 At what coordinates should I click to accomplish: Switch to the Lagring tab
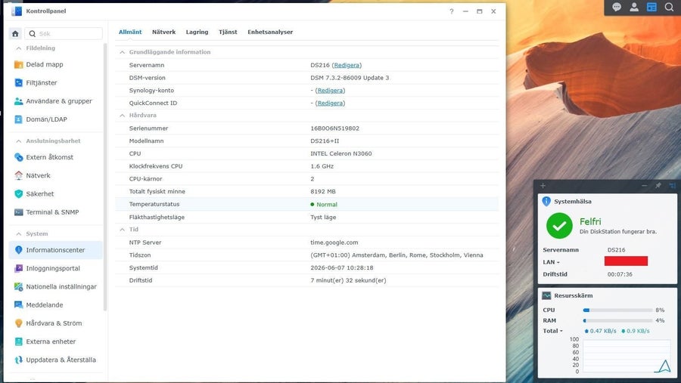coord(197,32)
